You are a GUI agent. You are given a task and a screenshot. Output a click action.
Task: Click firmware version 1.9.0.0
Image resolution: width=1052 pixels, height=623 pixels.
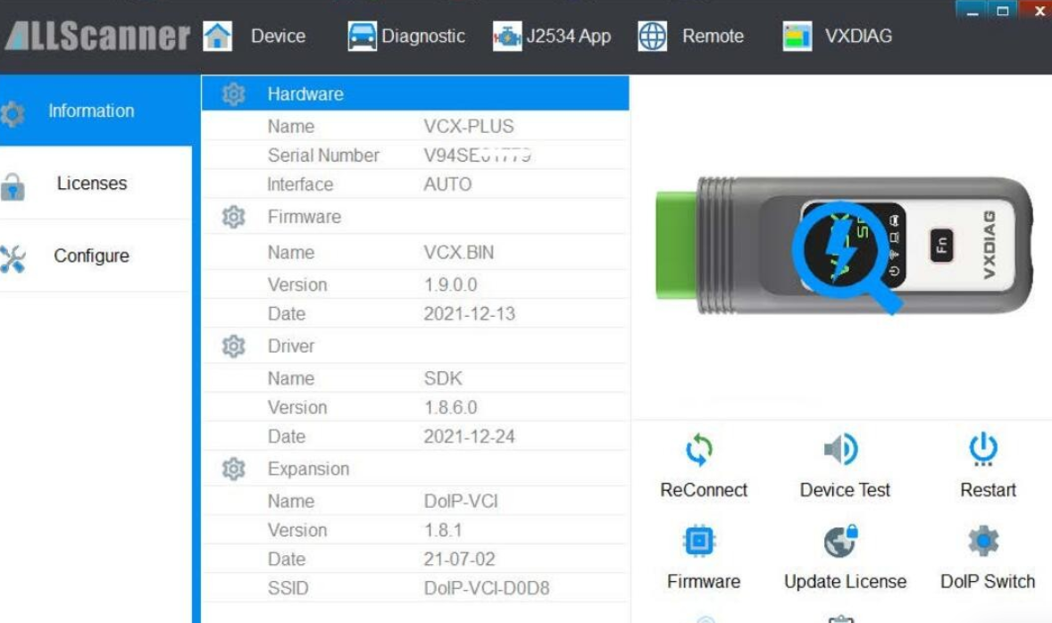[x=450, y=285]
